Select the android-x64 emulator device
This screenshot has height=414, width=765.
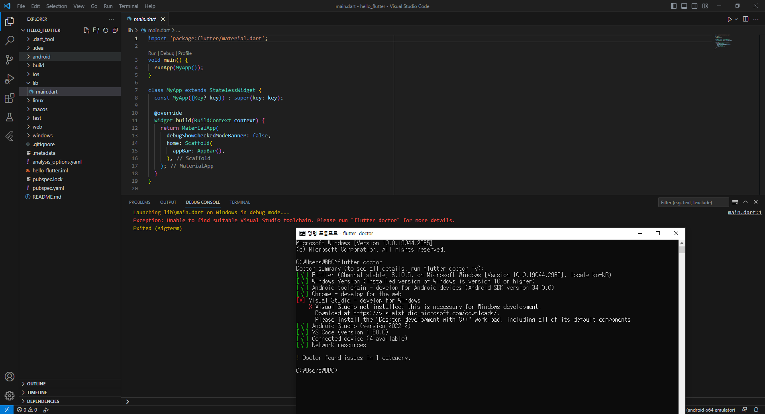[x=710, y=410]
